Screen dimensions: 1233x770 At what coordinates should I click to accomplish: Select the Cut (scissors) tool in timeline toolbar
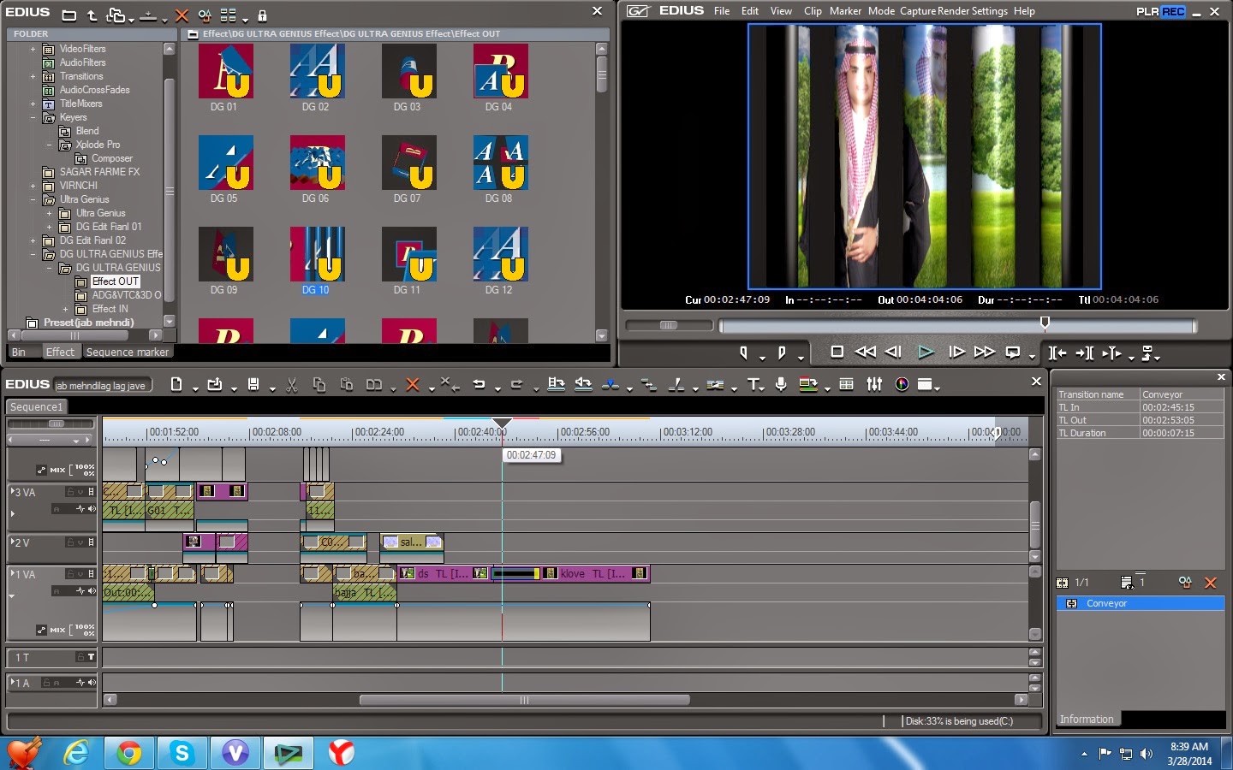point(290,385)
